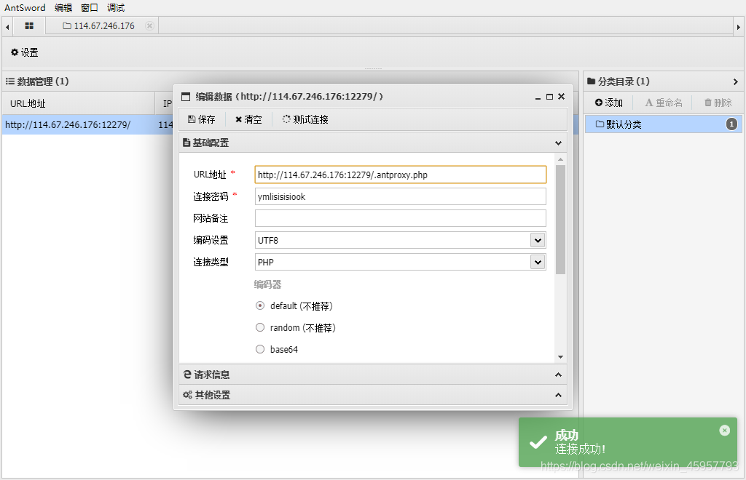
Task: Open the 设置 gear settings
Action: tap(24, 52)
